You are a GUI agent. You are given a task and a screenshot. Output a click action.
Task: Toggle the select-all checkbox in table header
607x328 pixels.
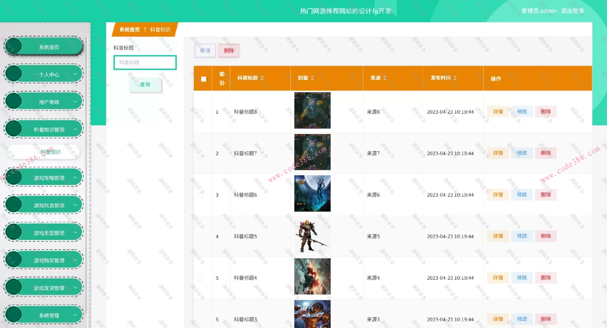point(203,78)
